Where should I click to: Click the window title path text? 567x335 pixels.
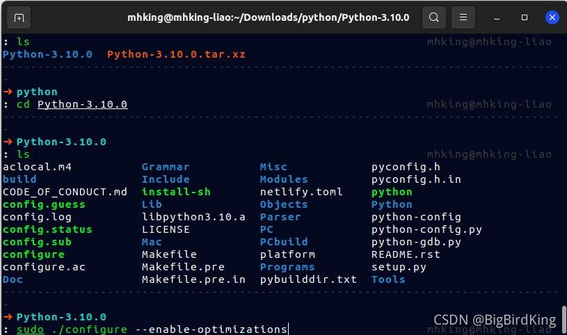(269, 17)
